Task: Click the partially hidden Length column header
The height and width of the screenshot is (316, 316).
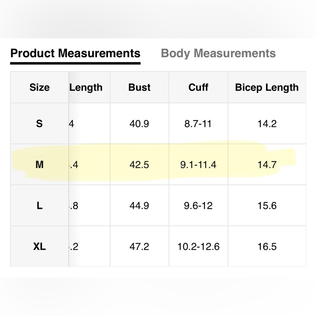Action: coord(86,88)
